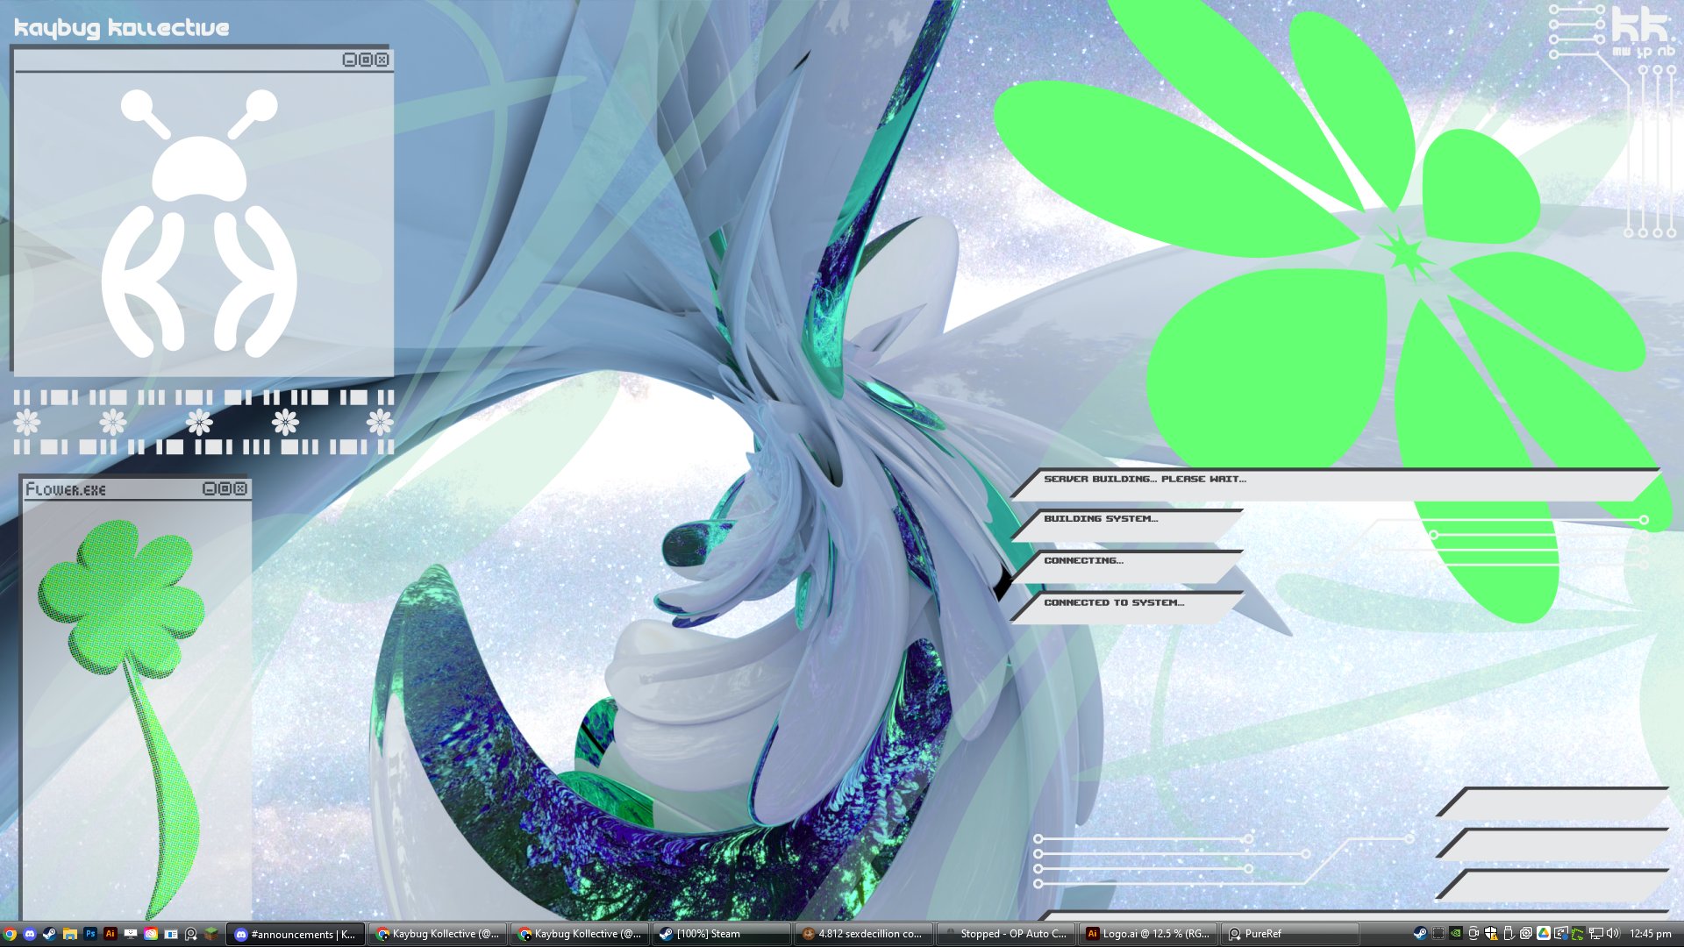Open the video camera tray icon
Image resolution: width=1684 pixels, height=947 pixels.
(x=1473, y=933)
